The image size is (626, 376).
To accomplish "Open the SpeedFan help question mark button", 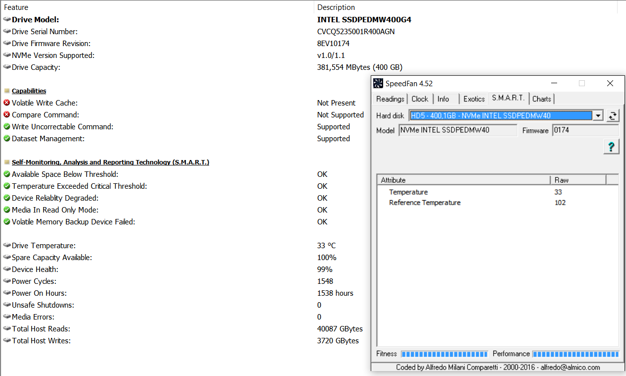I will click(x=611, y=147).
